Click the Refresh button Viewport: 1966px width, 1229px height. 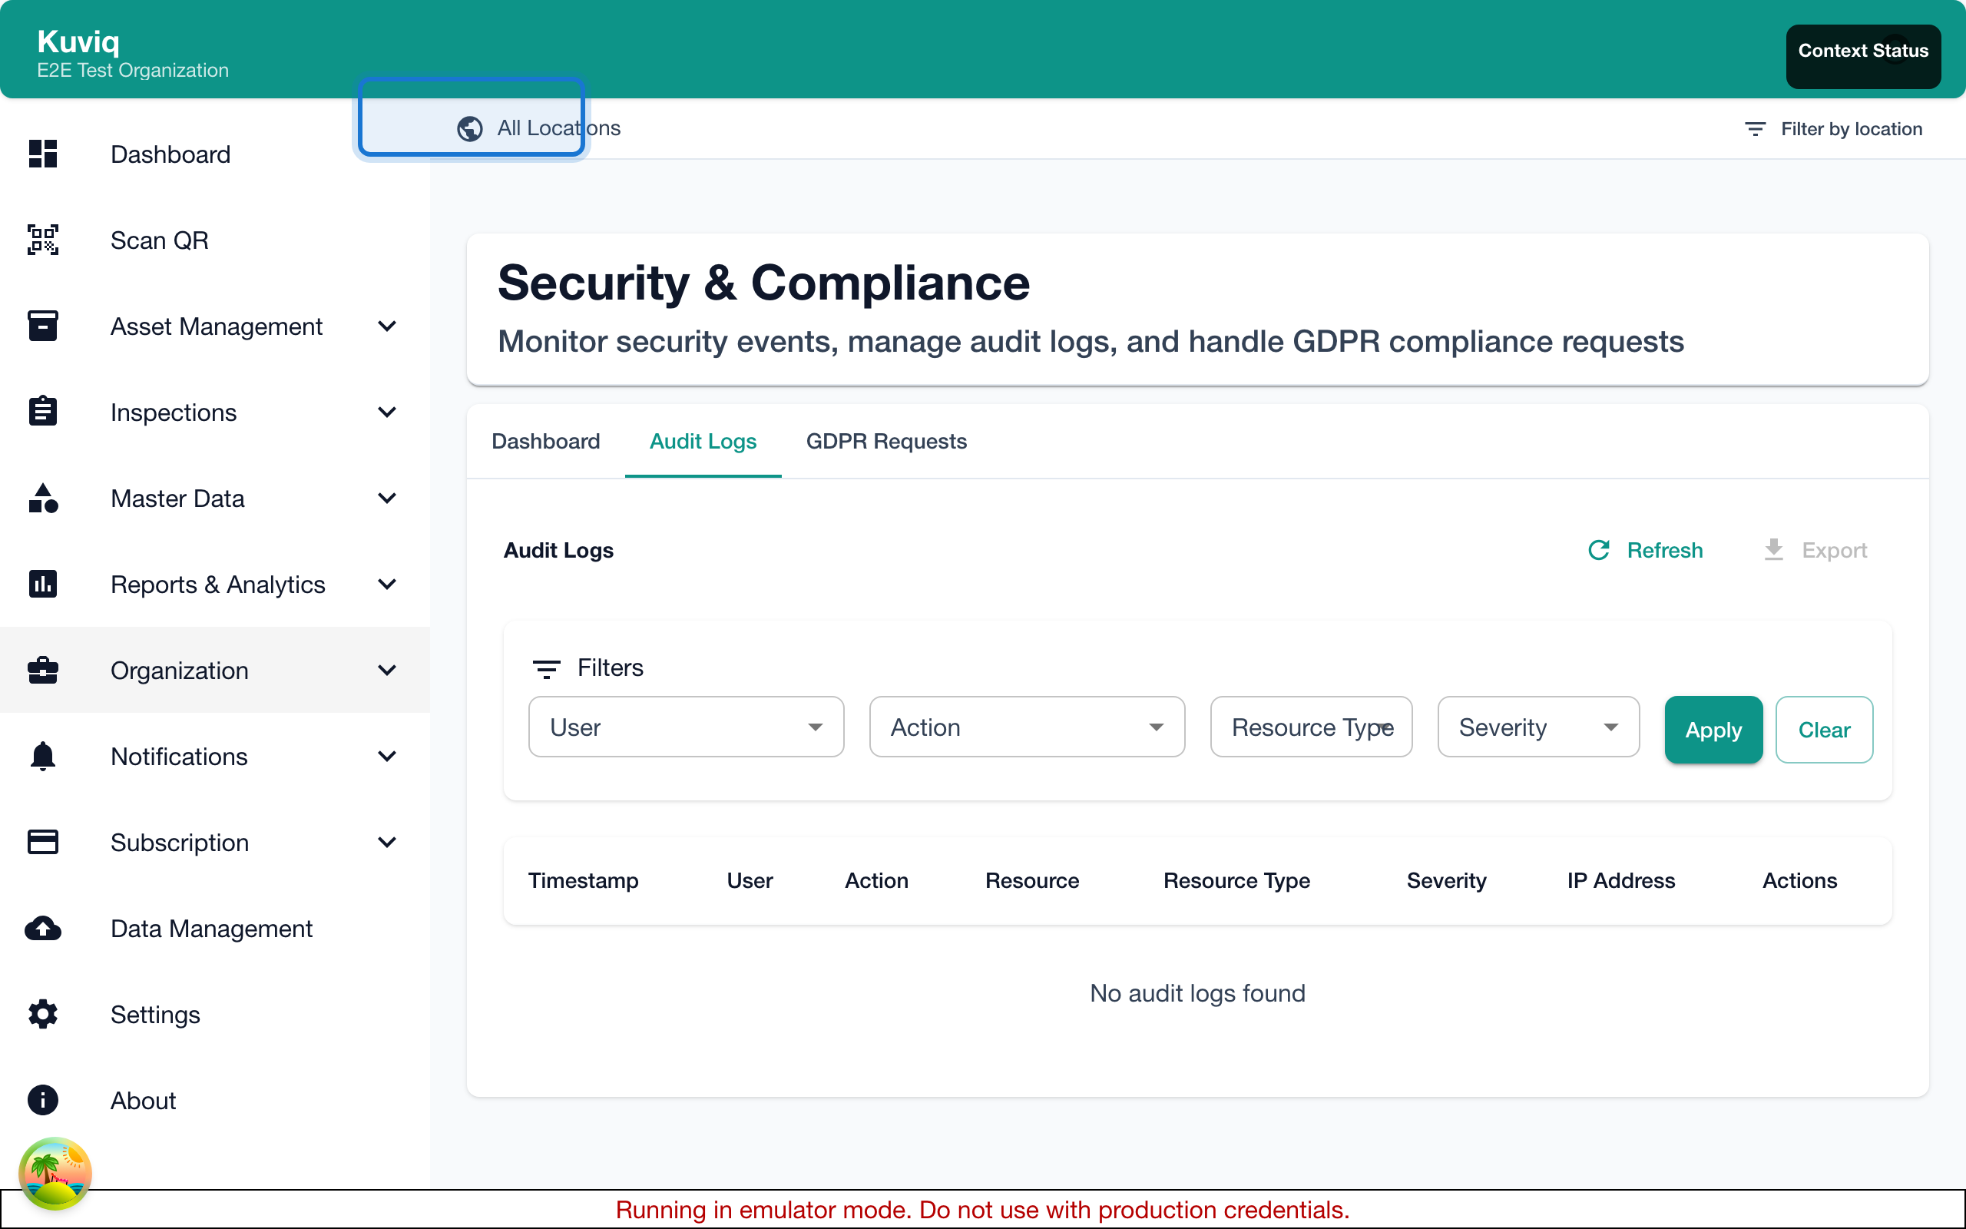tap(1646, 550)
